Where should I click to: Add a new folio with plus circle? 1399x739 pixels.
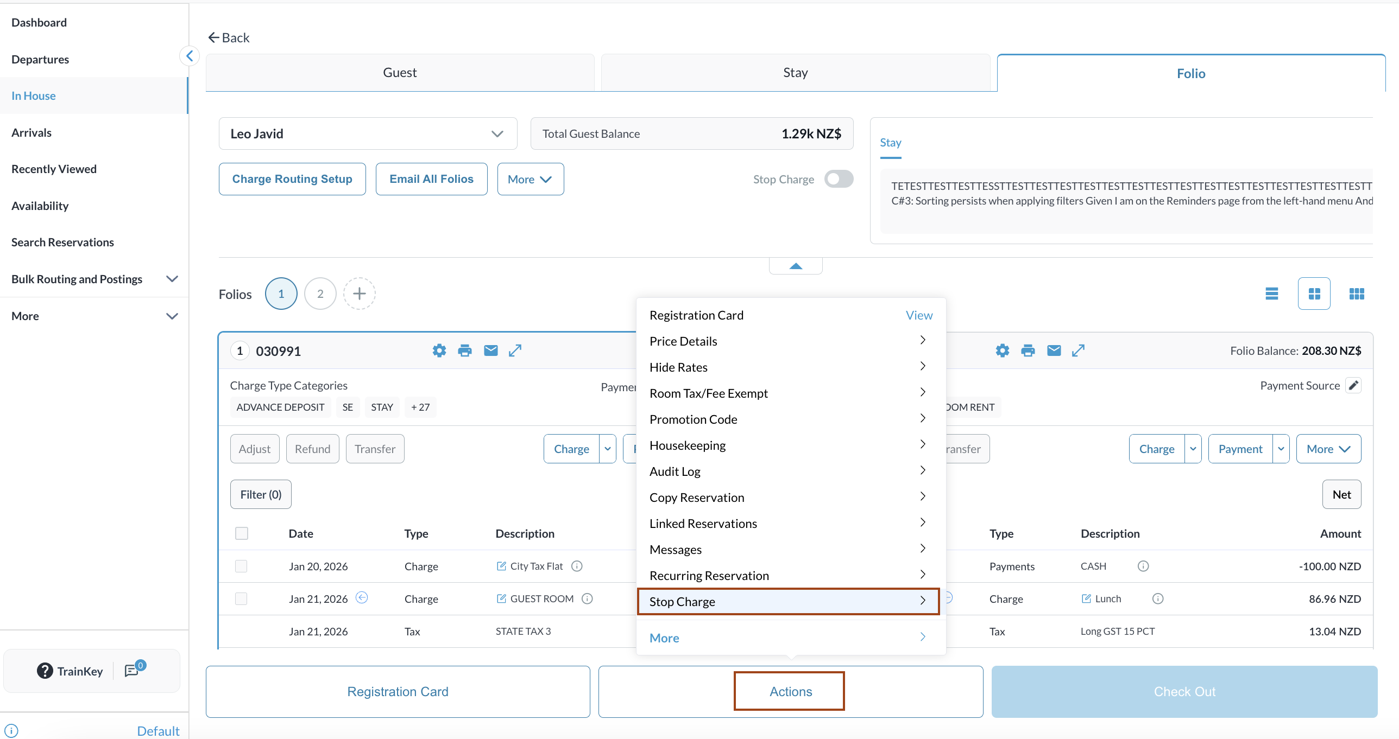click(x=359, y=294)
